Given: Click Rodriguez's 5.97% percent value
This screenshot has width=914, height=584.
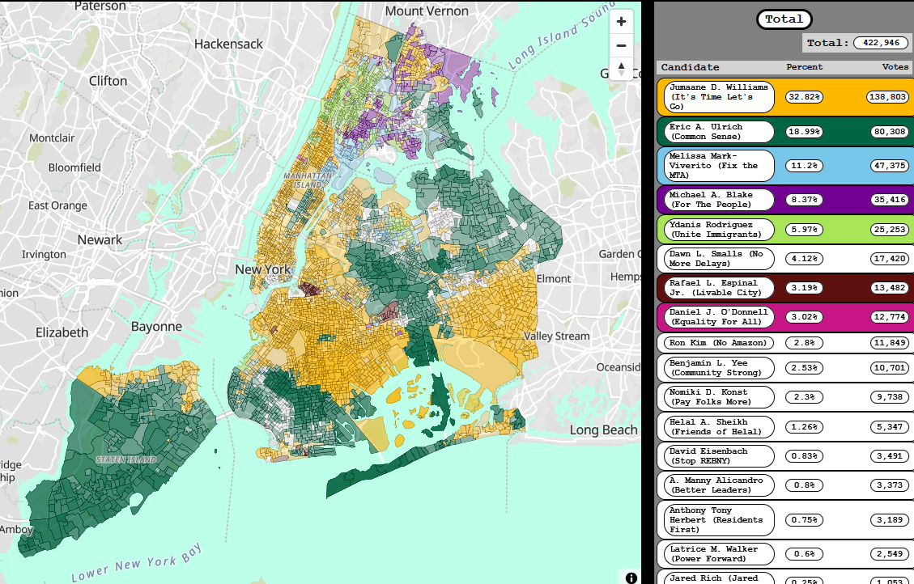Looking at the screenshot, I should 805,230.
